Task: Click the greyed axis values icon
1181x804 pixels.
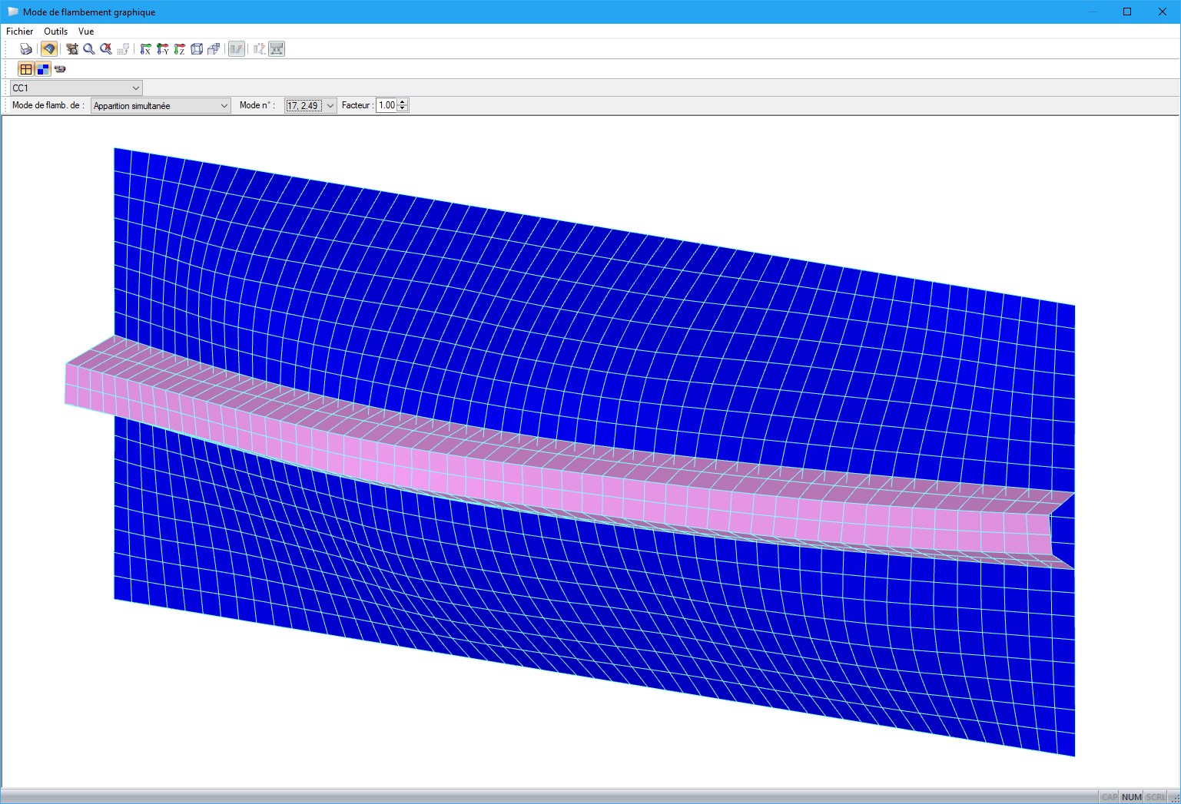Action: click(260, 49)
